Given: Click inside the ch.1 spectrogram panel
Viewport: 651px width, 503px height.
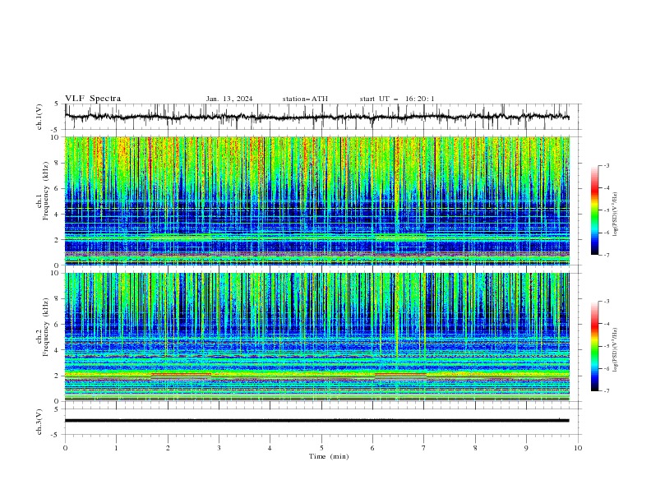Looking at the screenshot, I should pyautogui.click(x=316, y=201).
